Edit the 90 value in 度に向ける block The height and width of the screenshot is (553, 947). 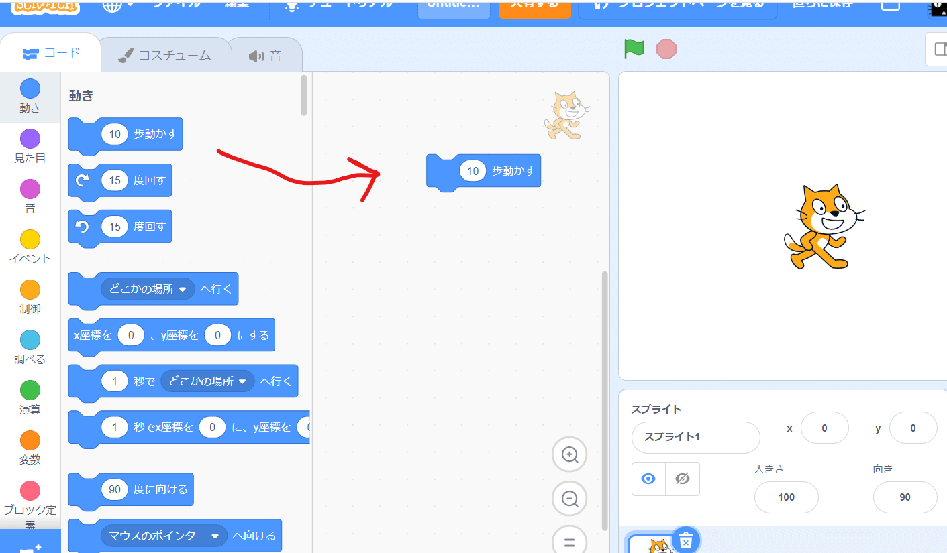(115, 489)
